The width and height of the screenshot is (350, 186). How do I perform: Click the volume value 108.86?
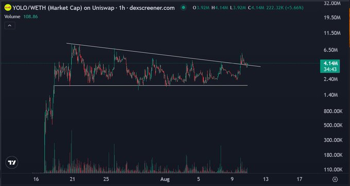coord(30,17)
